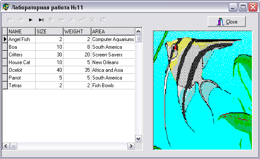Post edit with the checkmark navigator button
This screenshot has height=159, width=260.
82,20
